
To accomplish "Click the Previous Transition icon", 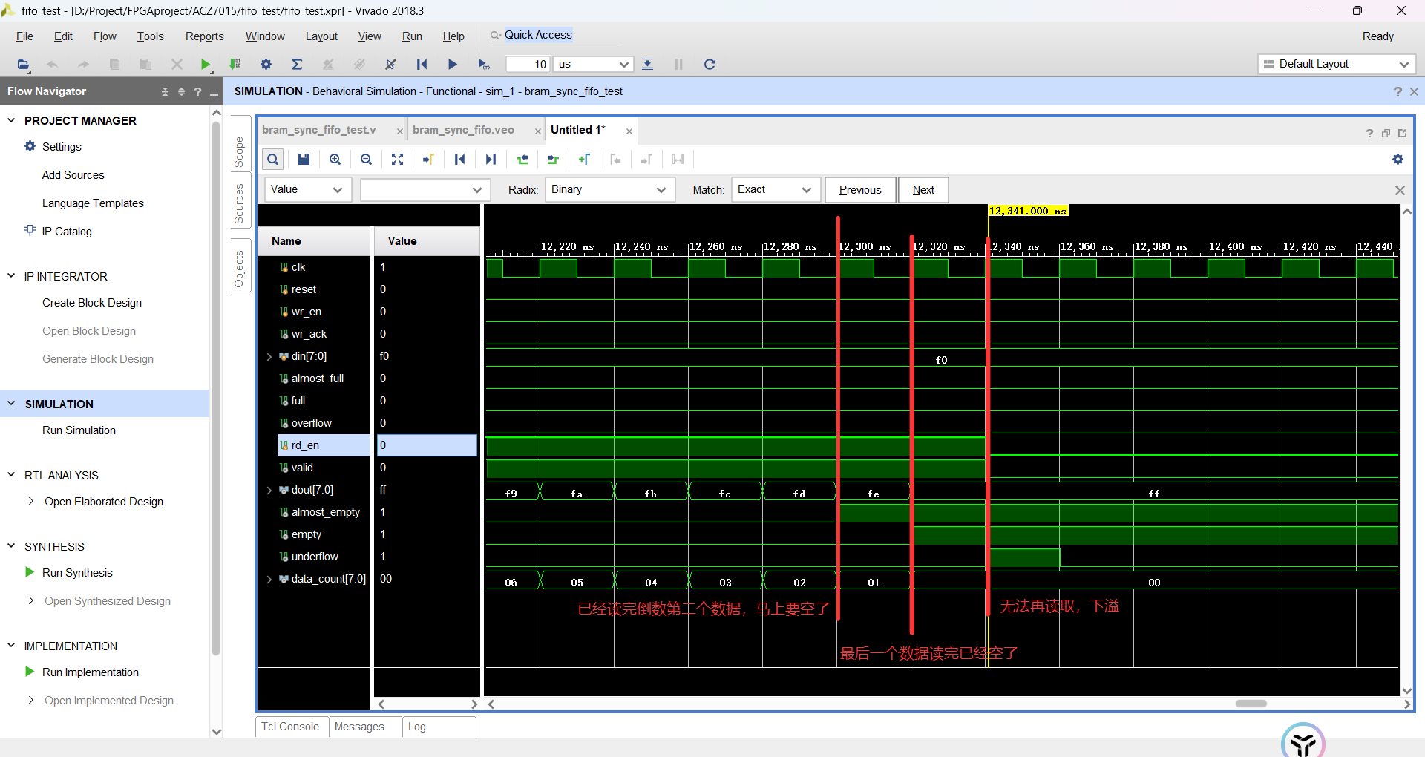I will pyautogui.click(x=522, y=159).
